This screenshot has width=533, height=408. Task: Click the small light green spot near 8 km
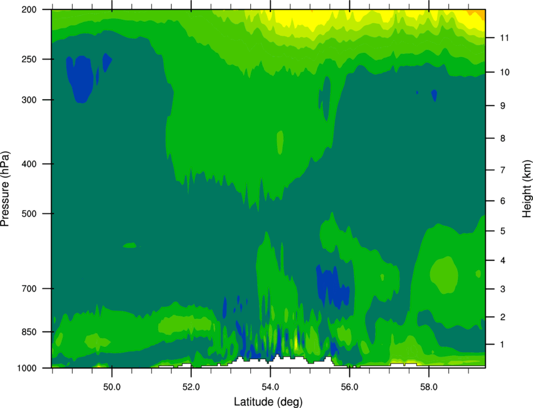tap(280, 142)
